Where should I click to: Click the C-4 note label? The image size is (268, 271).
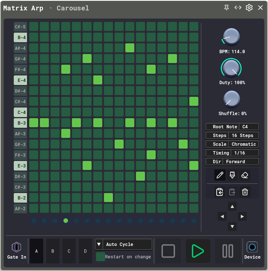pyautogui.click(x=20, y=112)
